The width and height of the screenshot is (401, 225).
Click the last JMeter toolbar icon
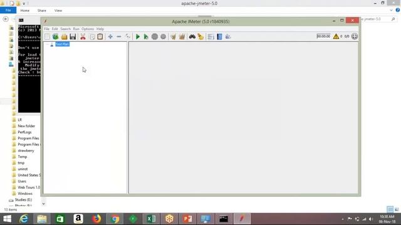tap(228, 36)
